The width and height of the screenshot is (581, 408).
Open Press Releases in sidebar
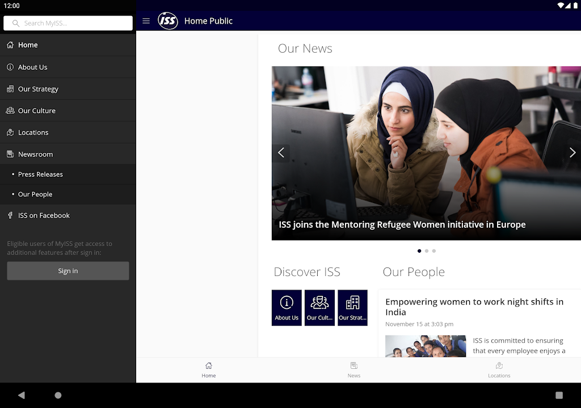(40, 174)
